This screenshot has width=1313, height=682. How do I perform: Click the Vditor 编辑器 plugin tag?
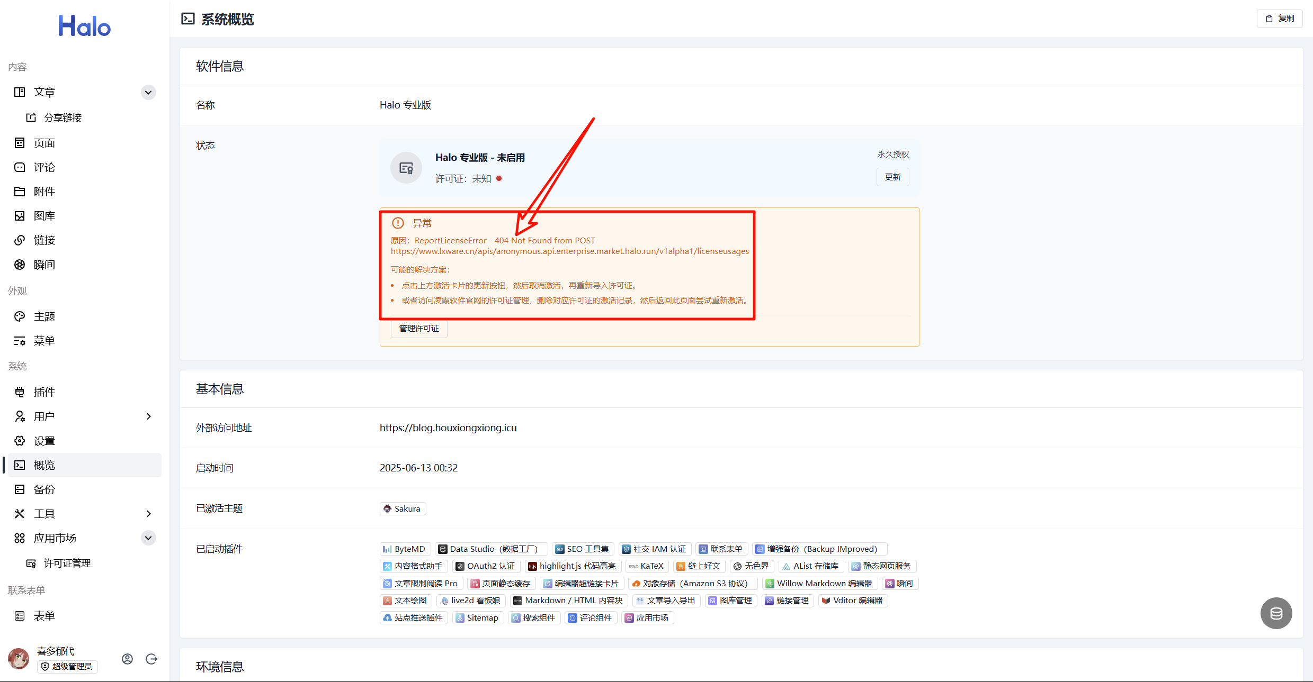tap(853, 601)
